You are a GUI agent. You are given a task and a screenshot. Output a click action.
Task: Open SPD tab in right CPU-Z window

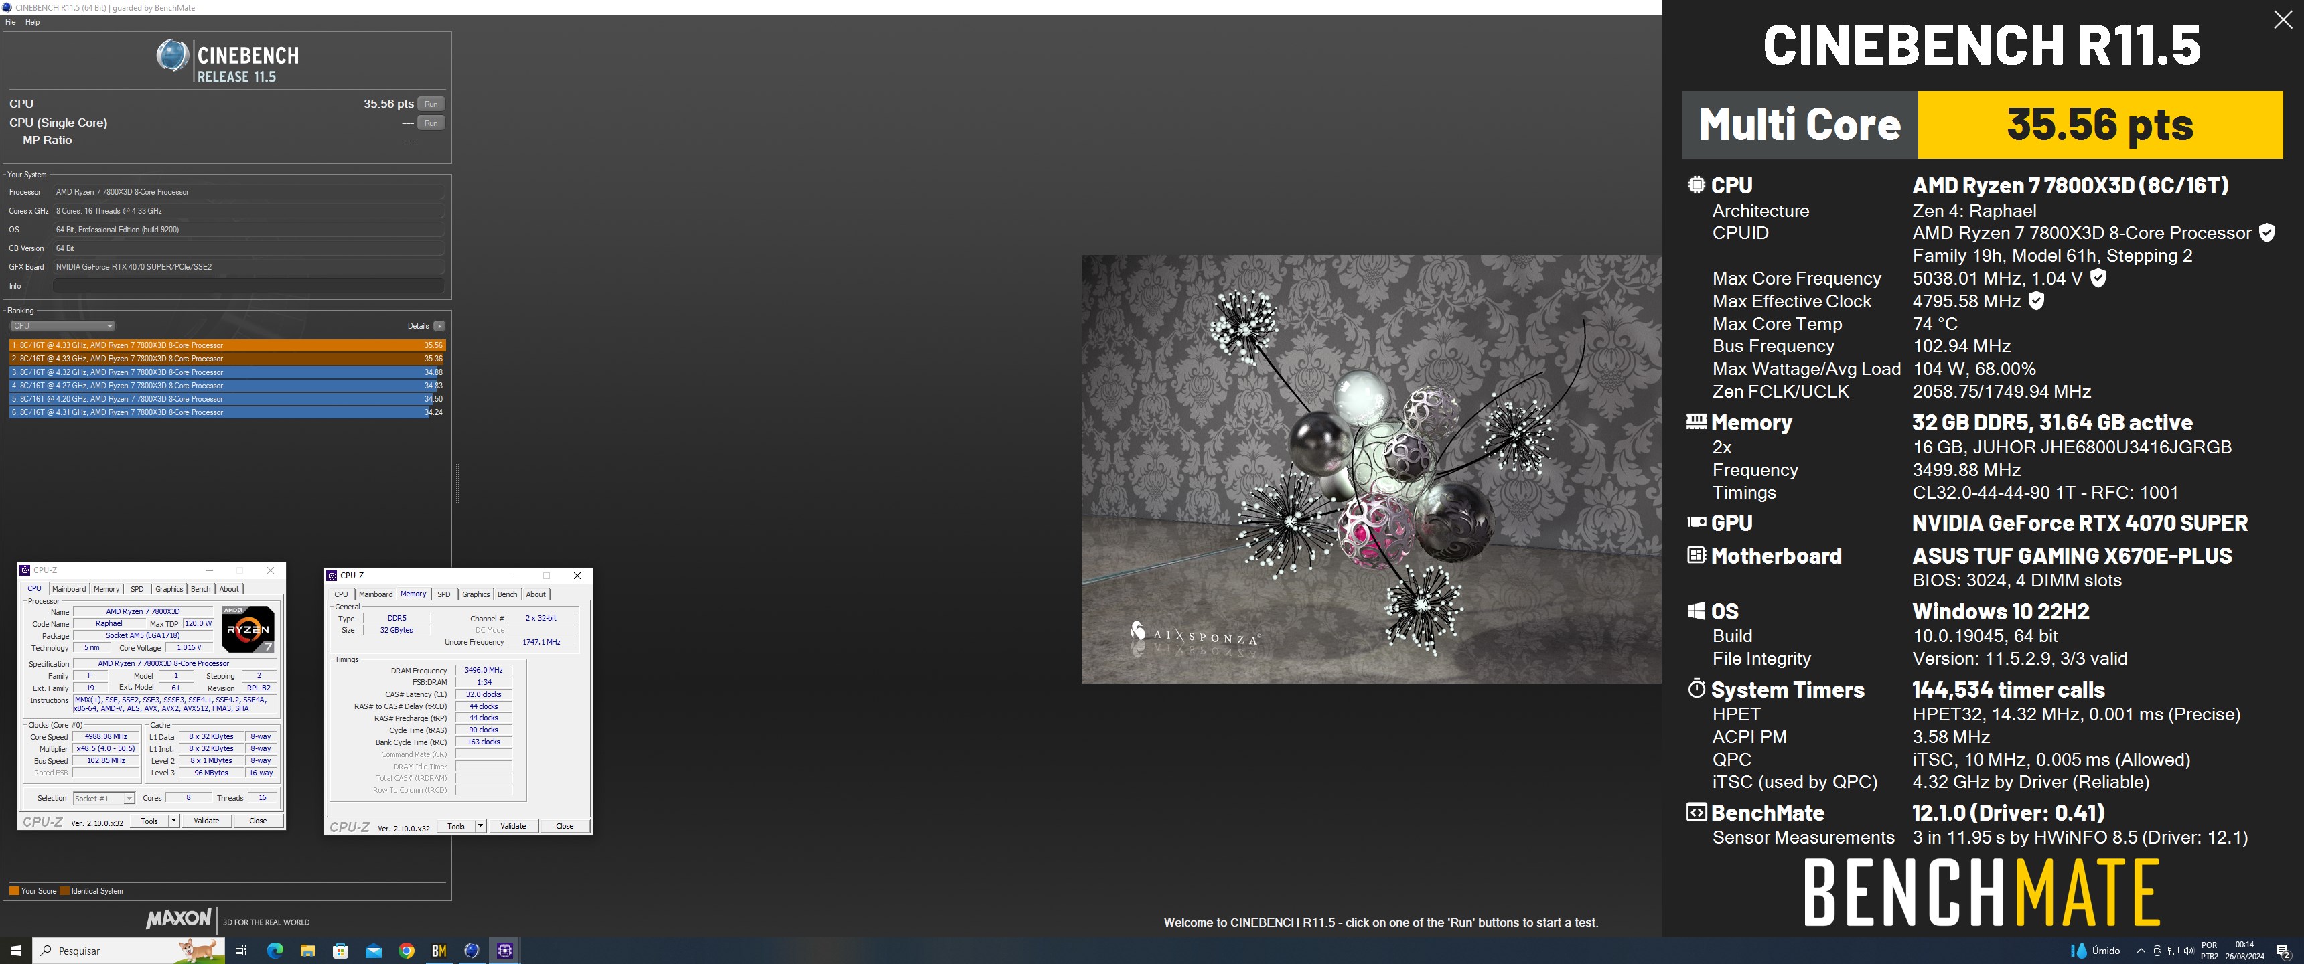tap(443, 594)
